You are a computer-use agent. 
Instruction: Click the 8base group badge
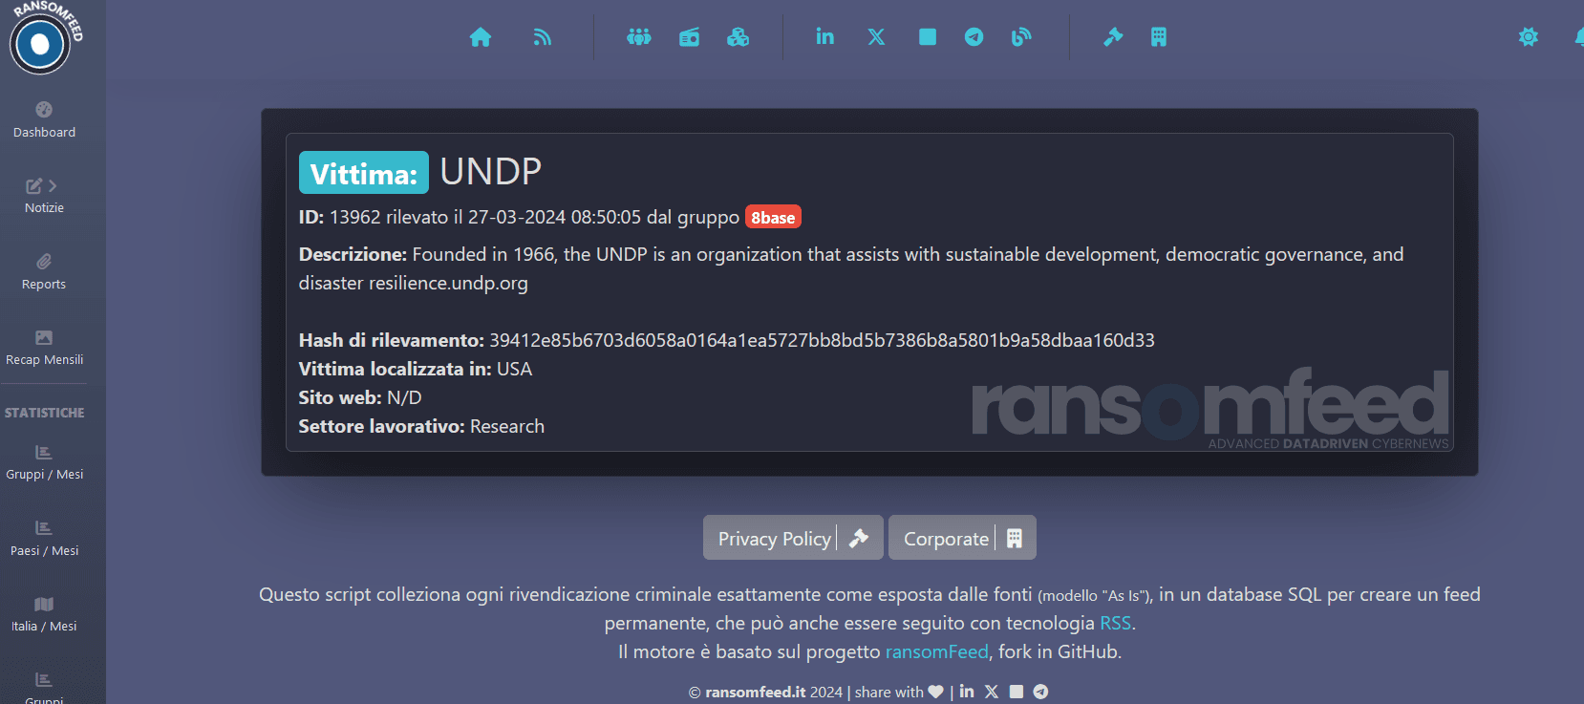pos(773,218)
